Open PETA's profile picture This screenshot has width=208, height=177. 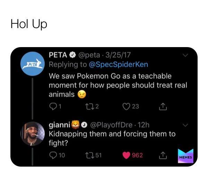point(32,64)
